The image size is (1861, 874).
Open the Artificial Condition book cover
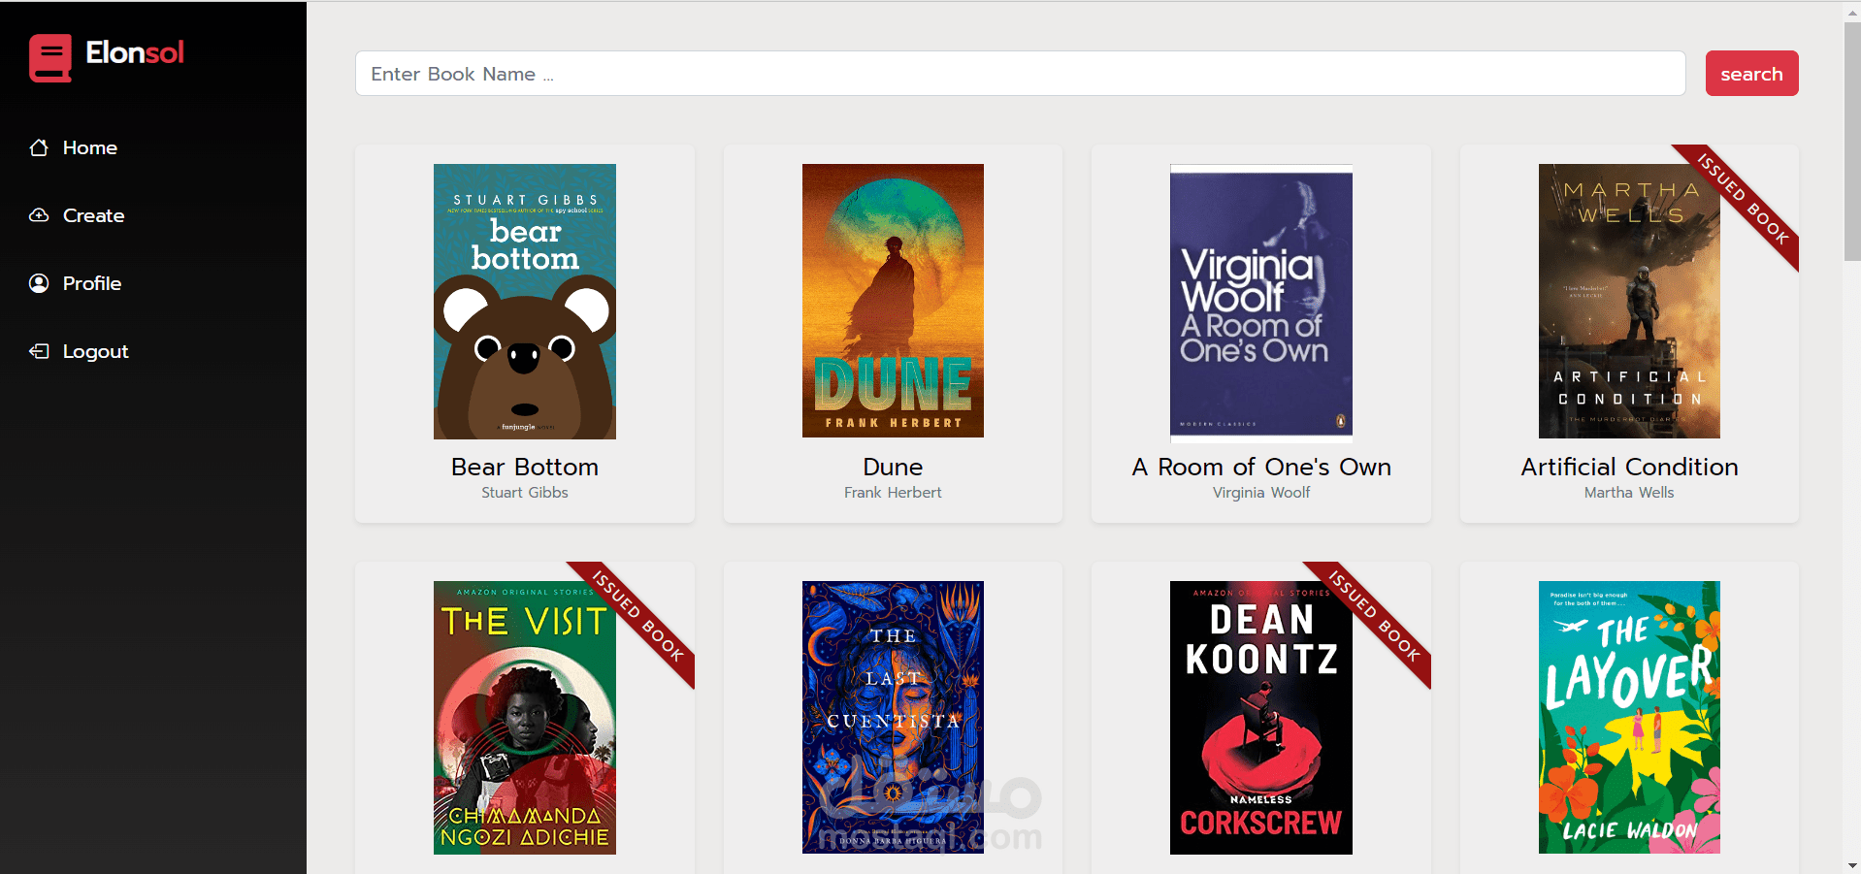point(1629,301)
